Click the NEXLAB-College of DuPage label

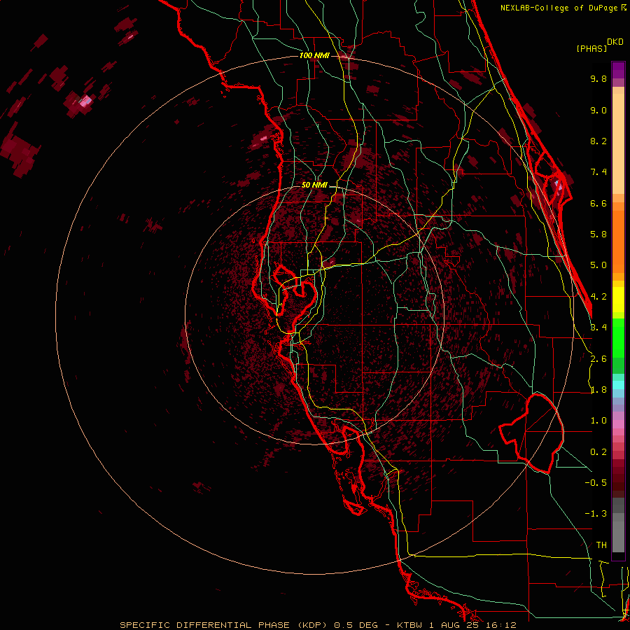[x=559, y=8]
